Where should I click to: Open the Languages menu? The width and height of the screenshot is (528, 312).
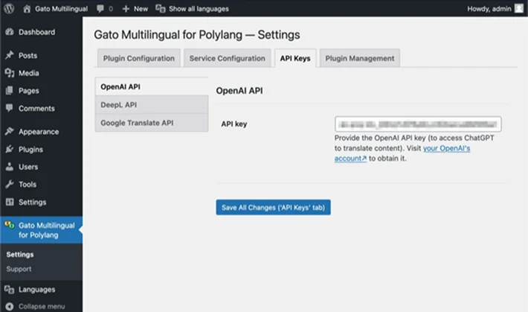point(36,290)
